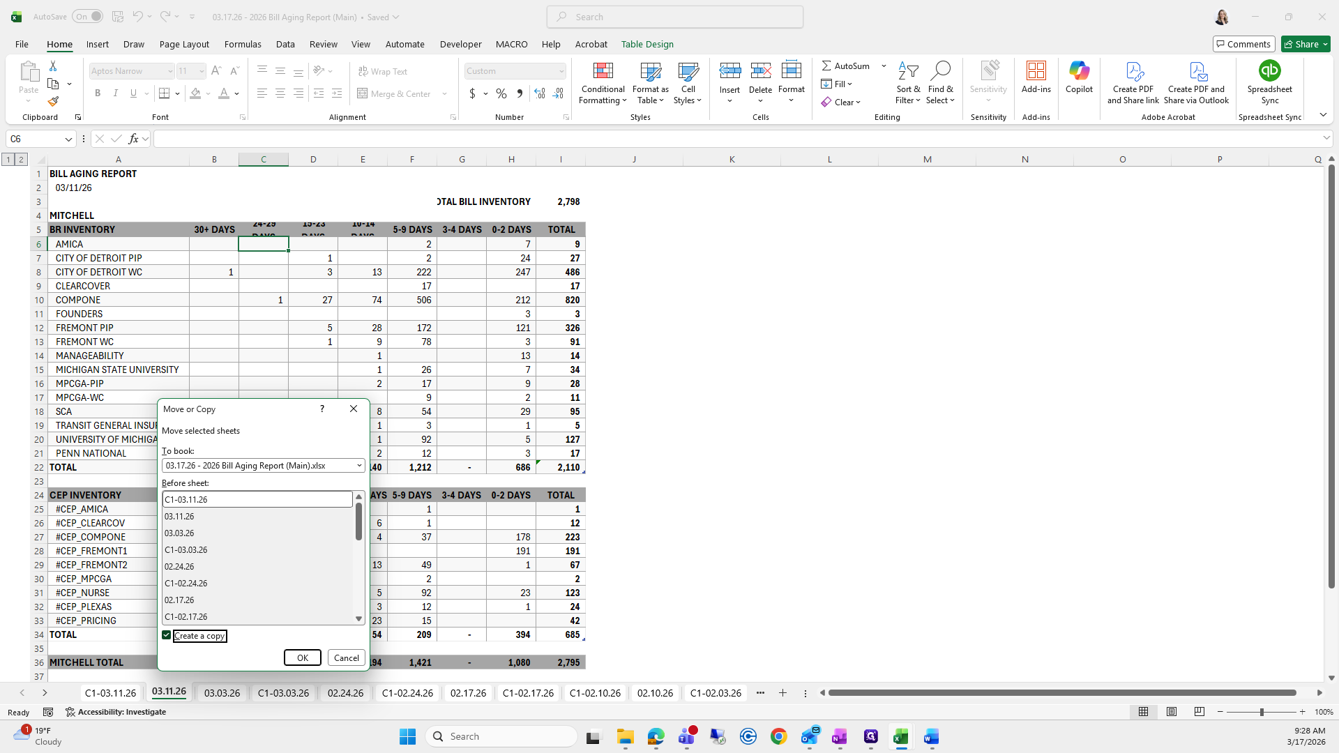
Task: Switch to the 02.24.26 sheet tab
Action: 345,693
